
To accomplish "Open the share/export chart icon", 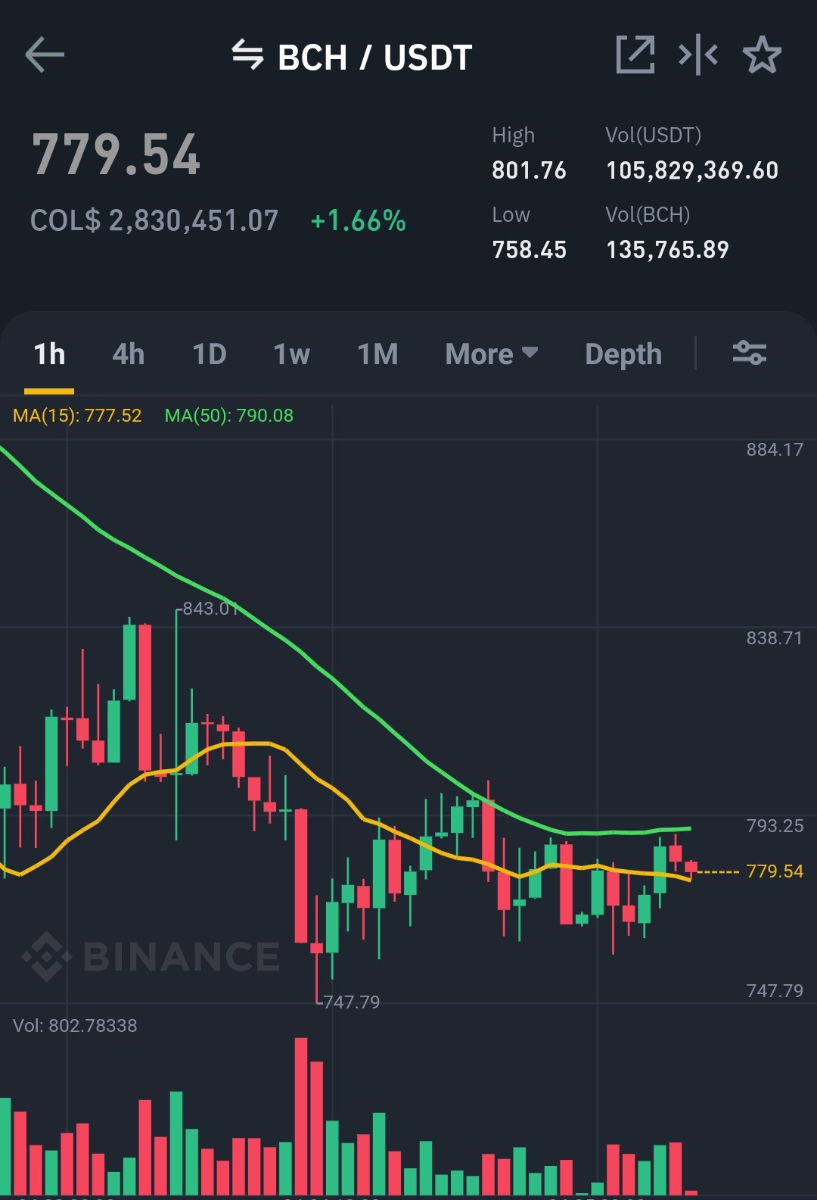I will tap(635, 55).
